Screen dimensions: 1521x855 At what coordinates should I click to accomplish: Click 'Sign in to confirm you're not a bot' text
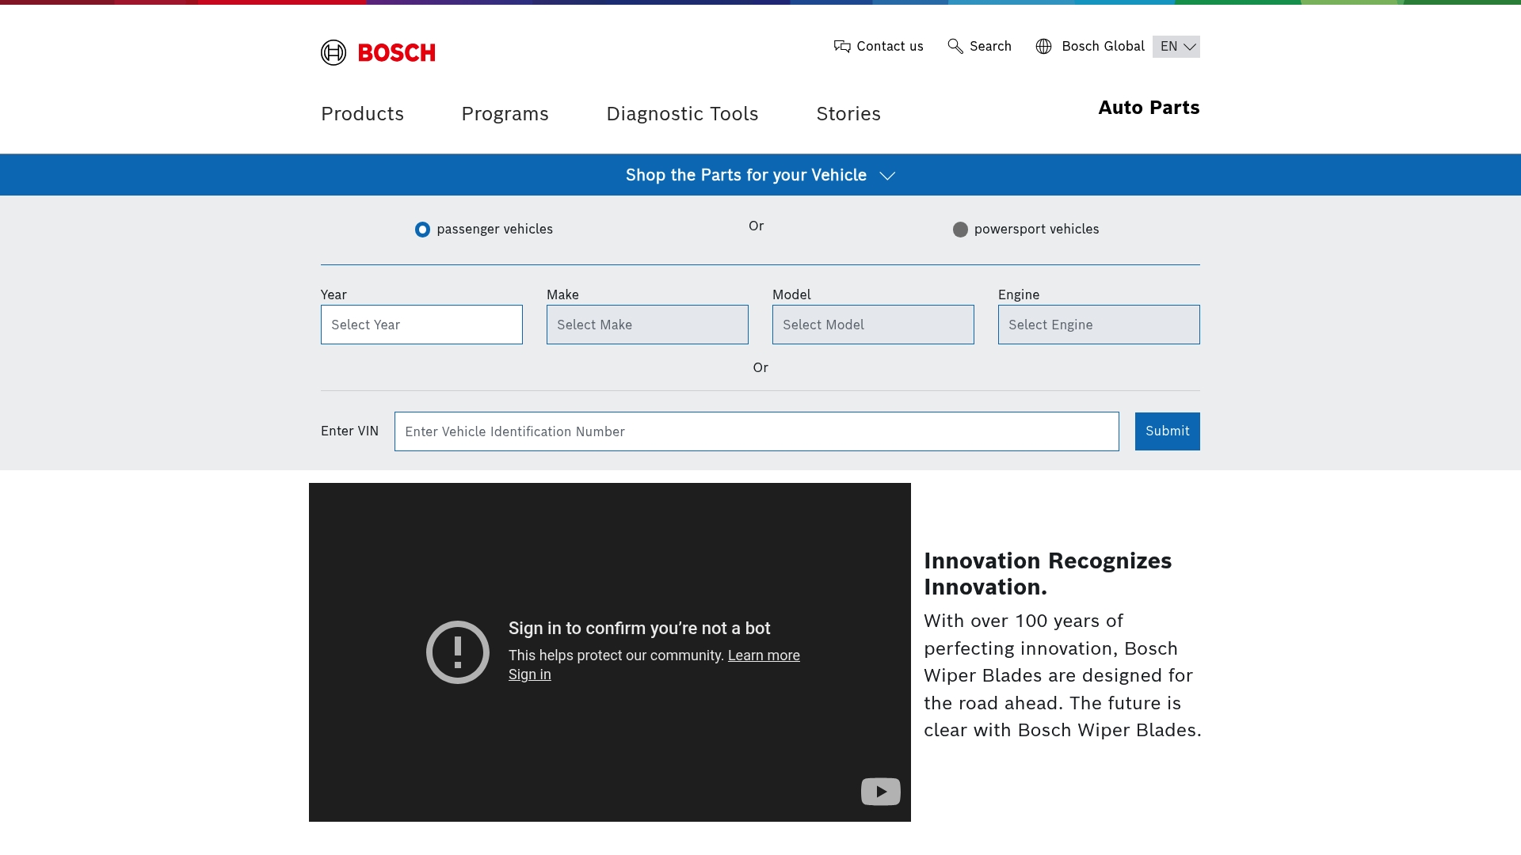[639, 629]
